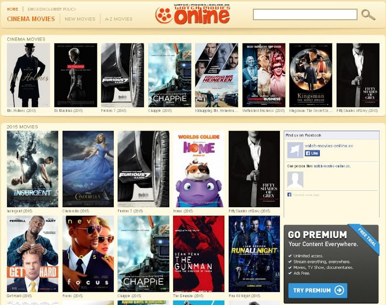The width and height of the screenshot is (386, 305).
Task: Click the GO PREMIUM banner heading
Action: click(317, 235)
